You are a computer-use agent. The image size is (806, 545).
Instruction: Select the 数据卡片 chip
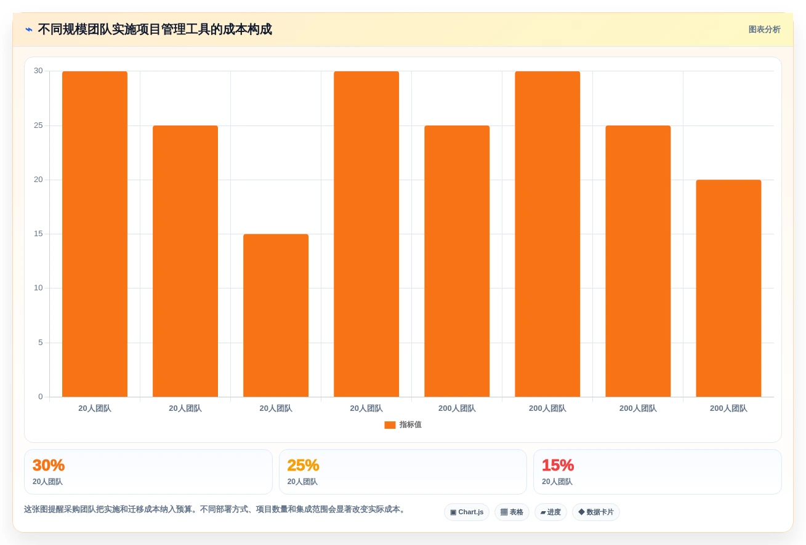click(596, 512)
